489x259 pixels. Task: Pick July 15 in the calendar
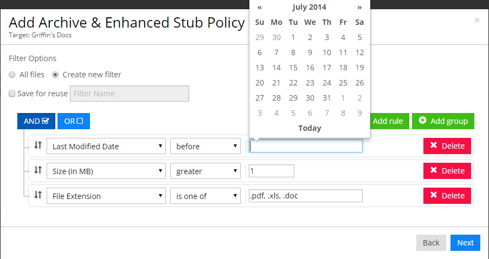tap(293, 68)
